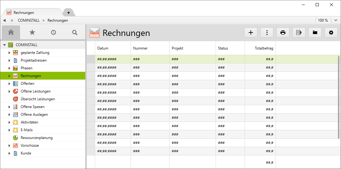Expand the Projektadressen tree arrow
The height and width of the screenshot is (169, 341).
[9, 60]
